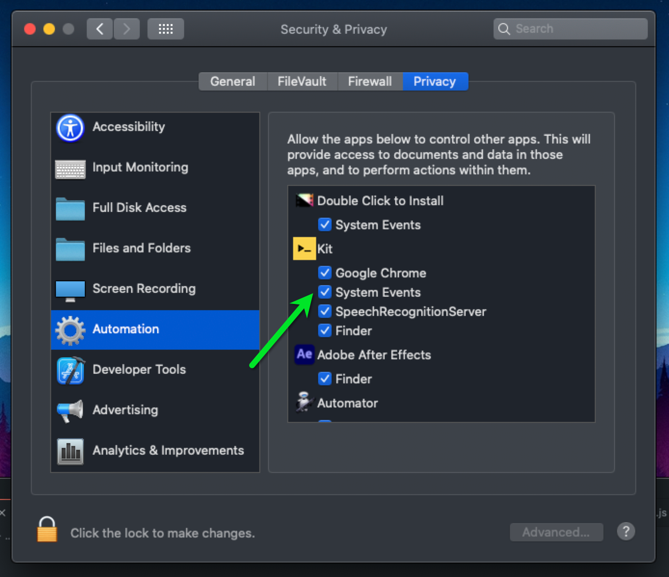Open help with the question mark button
669x577 pixels.
626,532
